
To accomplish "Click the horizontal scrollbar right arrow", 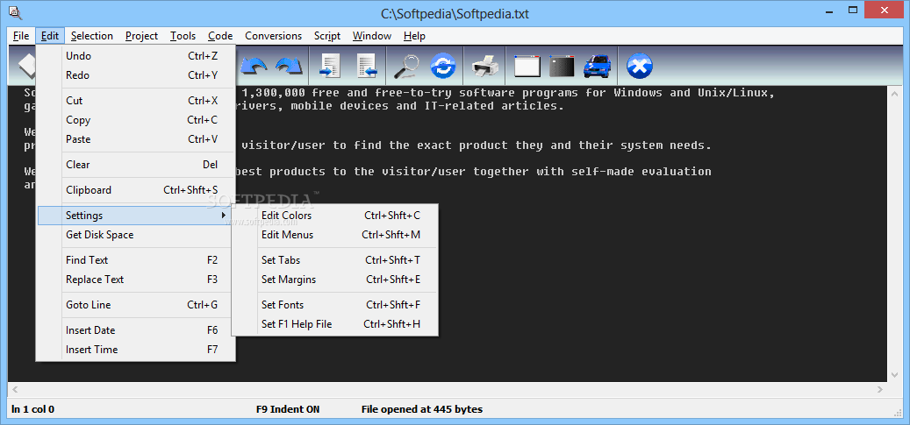I will click(x=880, y=390).
